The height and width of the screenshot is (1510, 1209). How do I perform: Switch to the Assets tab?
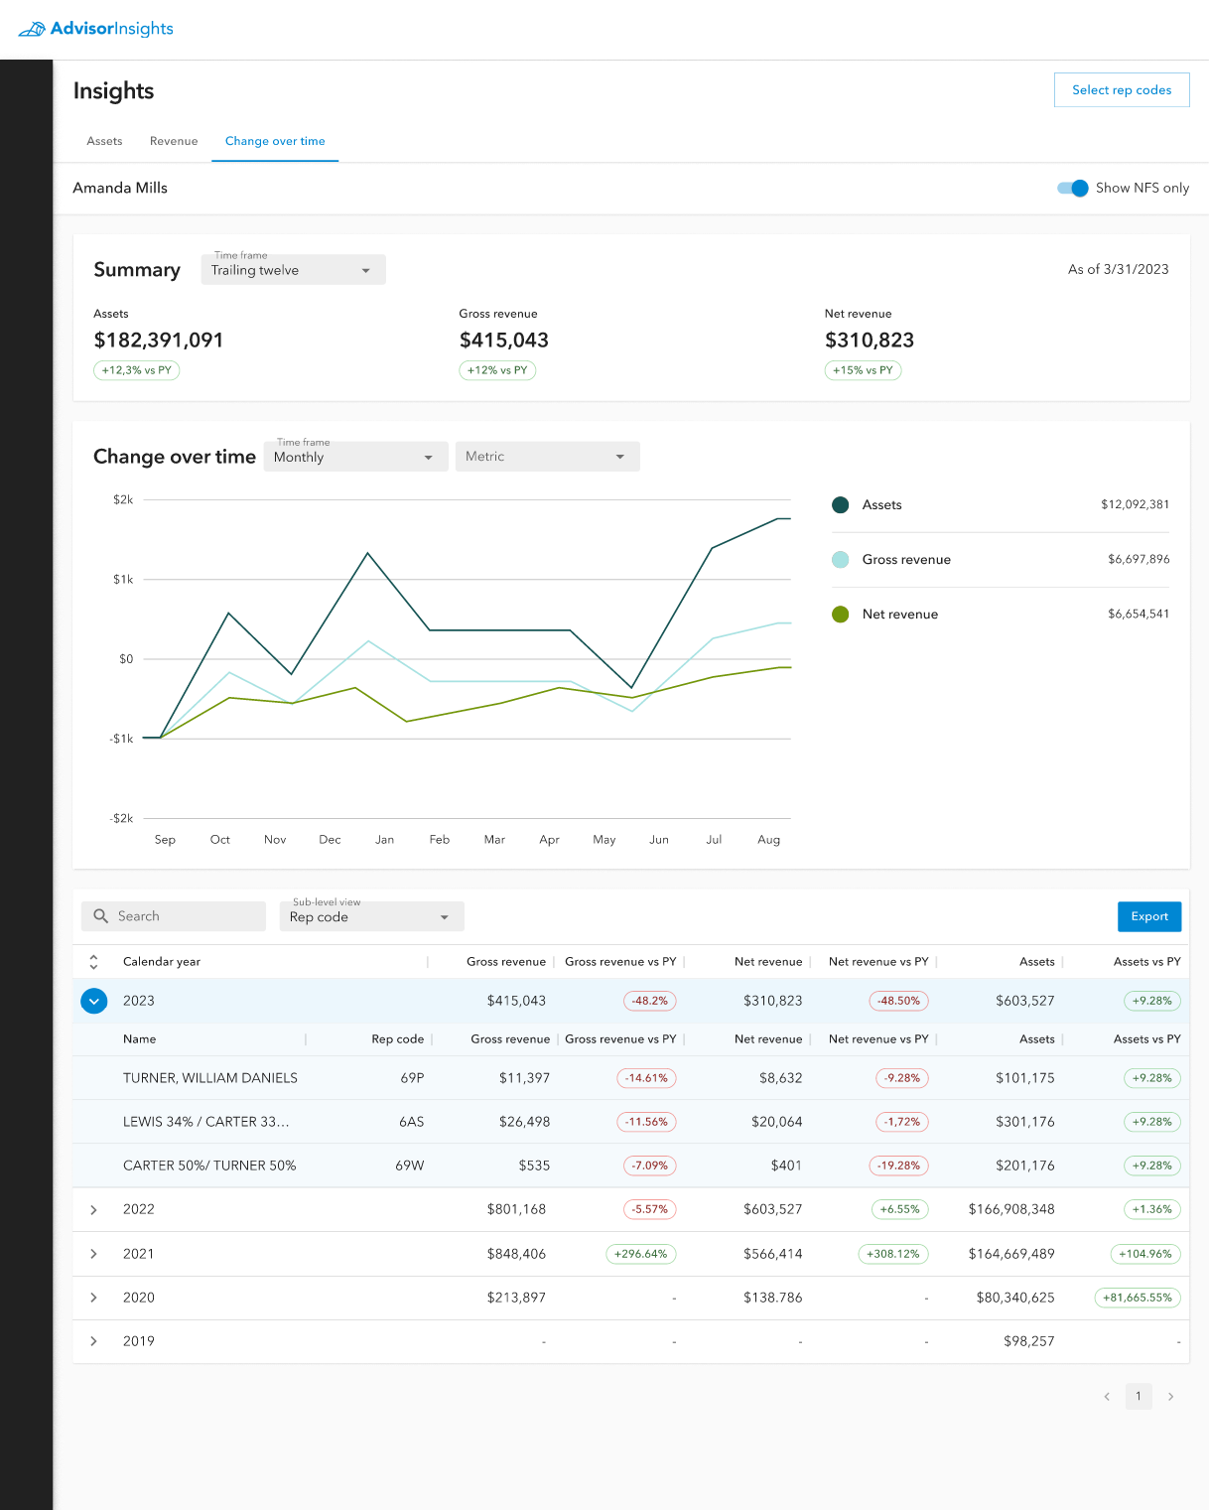click(x=104, y=141)
